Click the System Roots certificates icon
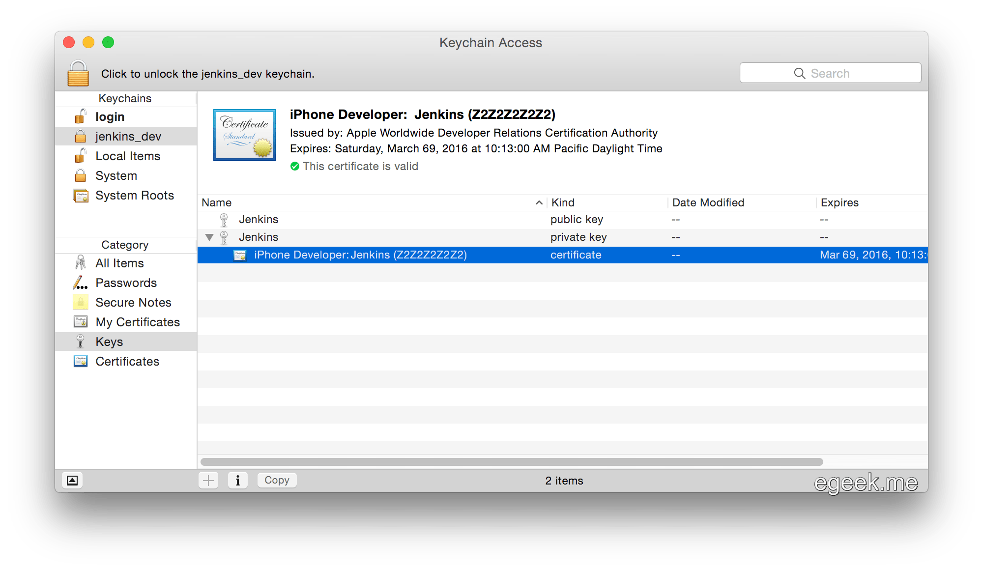This screenshot has width=983, height=571. coord(80,195)
